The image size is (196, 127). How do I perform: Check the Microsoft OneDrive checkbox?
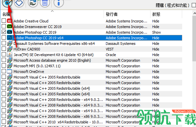click(x=4, y=71)
